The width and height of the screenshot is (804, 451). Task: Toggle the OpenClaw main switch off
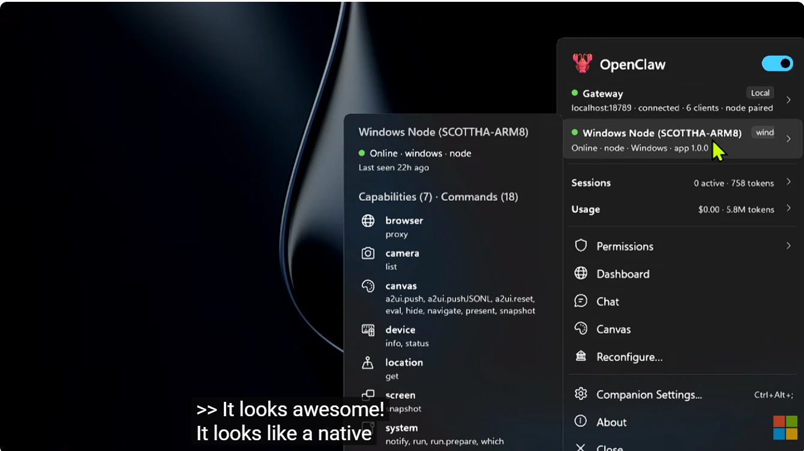[x=777, y=64]
